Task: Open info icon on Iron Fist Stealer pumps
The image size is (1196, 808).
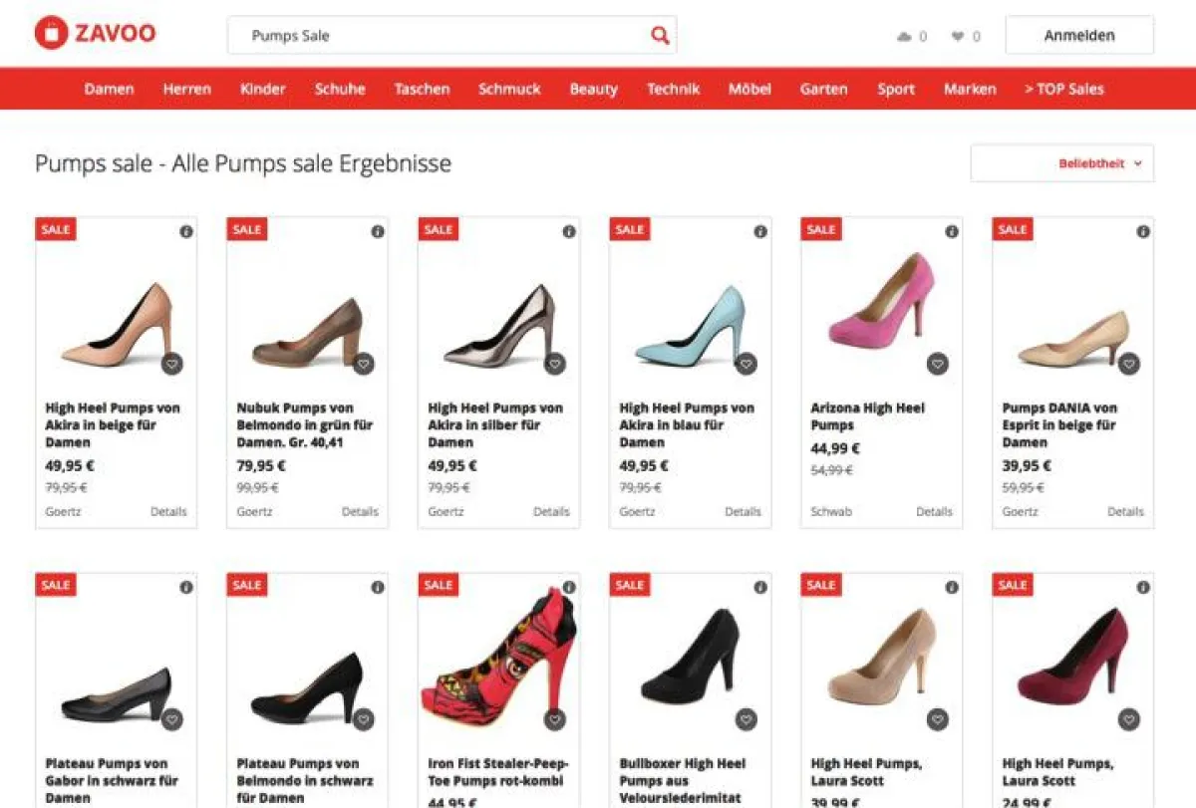Action: [569, 588]
